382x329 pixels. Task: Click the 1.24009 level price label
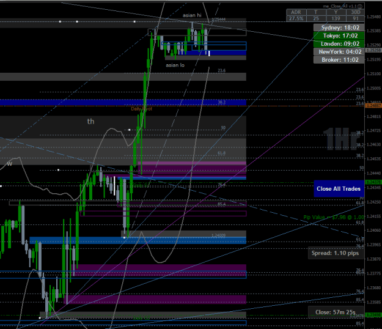pos(218,235)
